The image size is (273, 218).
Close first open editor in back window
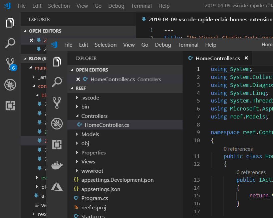[31, 40]
